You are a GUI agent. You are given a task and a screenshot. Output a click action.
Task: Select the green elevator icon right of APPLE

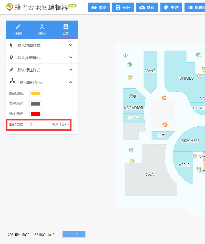(199, 168)
